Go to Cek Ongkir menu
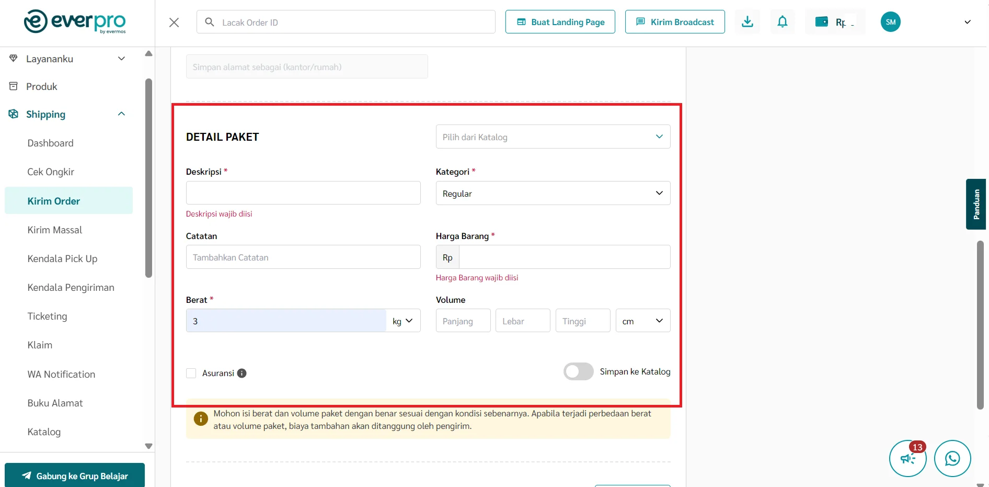The image size is (989, 487). click(51, 172)
